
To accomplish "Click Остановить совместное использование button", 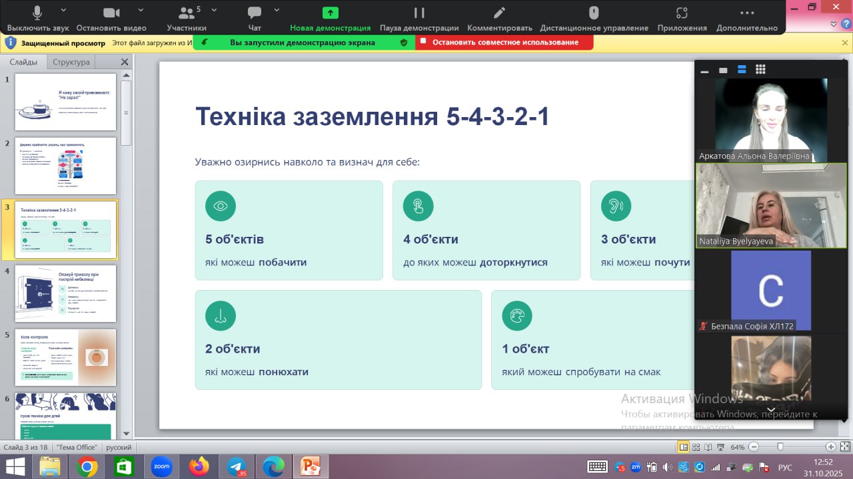I will (x=504, y=42).
